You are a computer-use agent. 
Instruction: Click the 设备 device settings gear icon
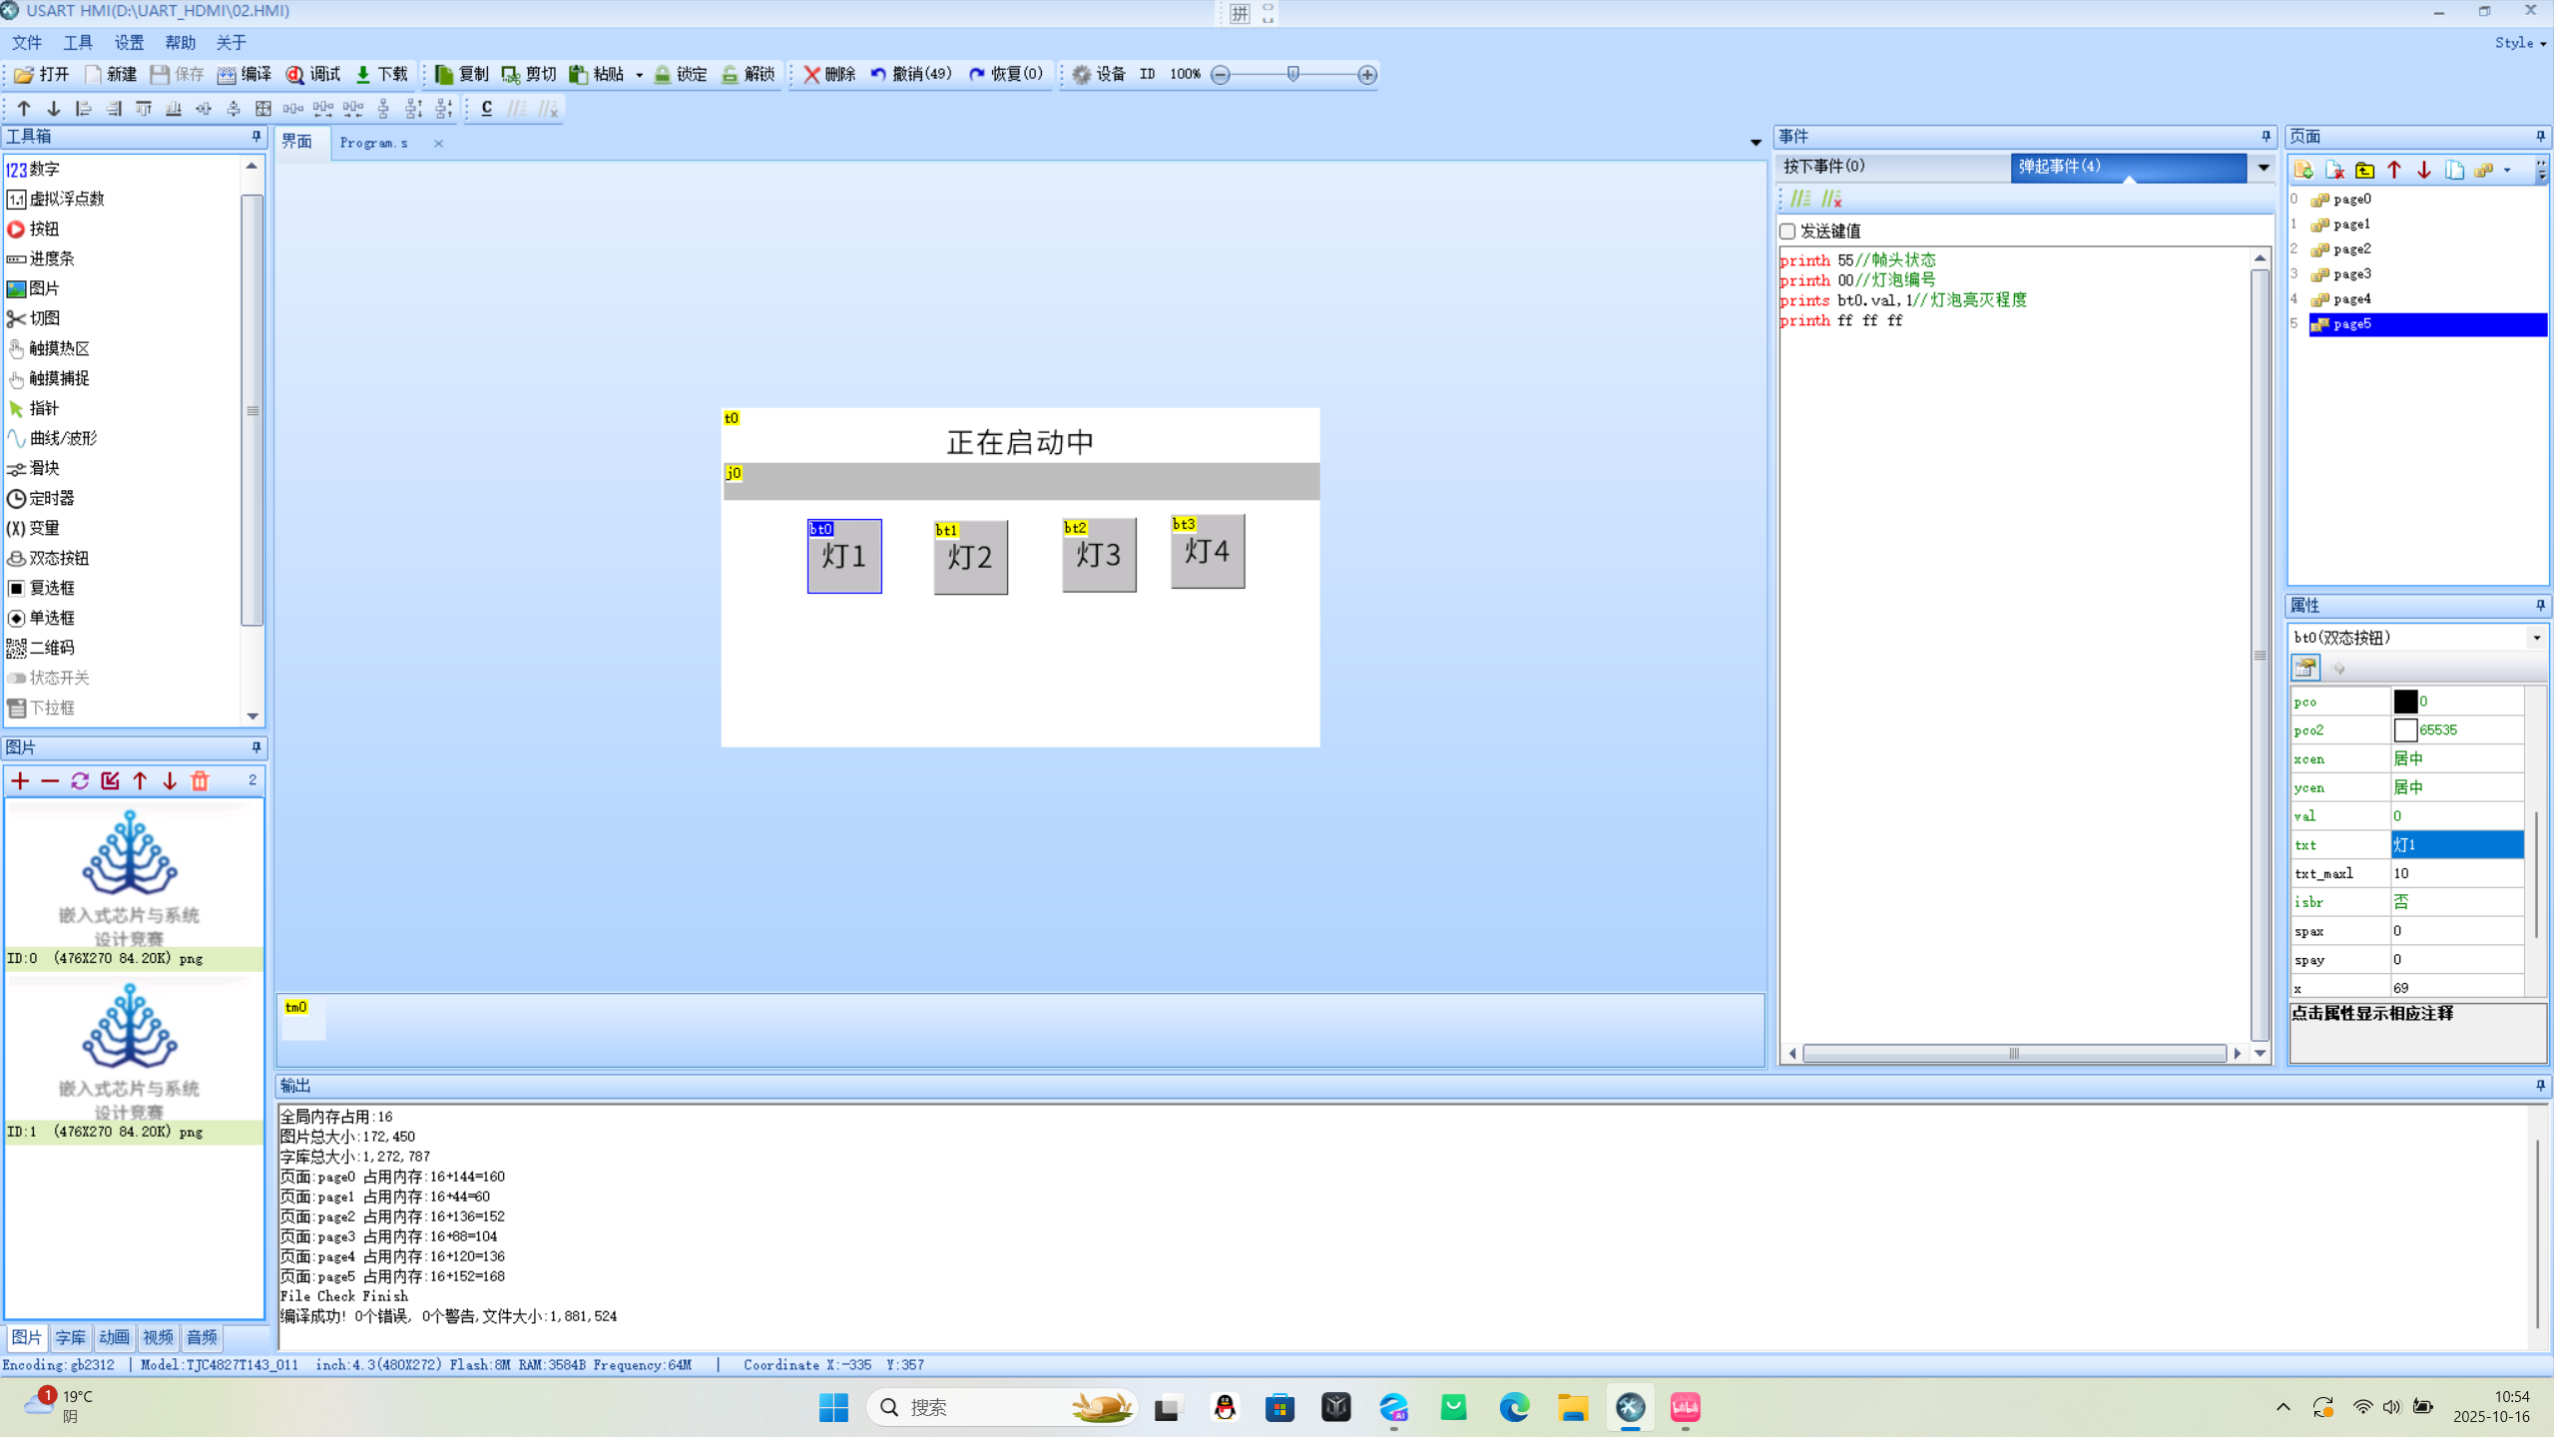coord(1081,75)
